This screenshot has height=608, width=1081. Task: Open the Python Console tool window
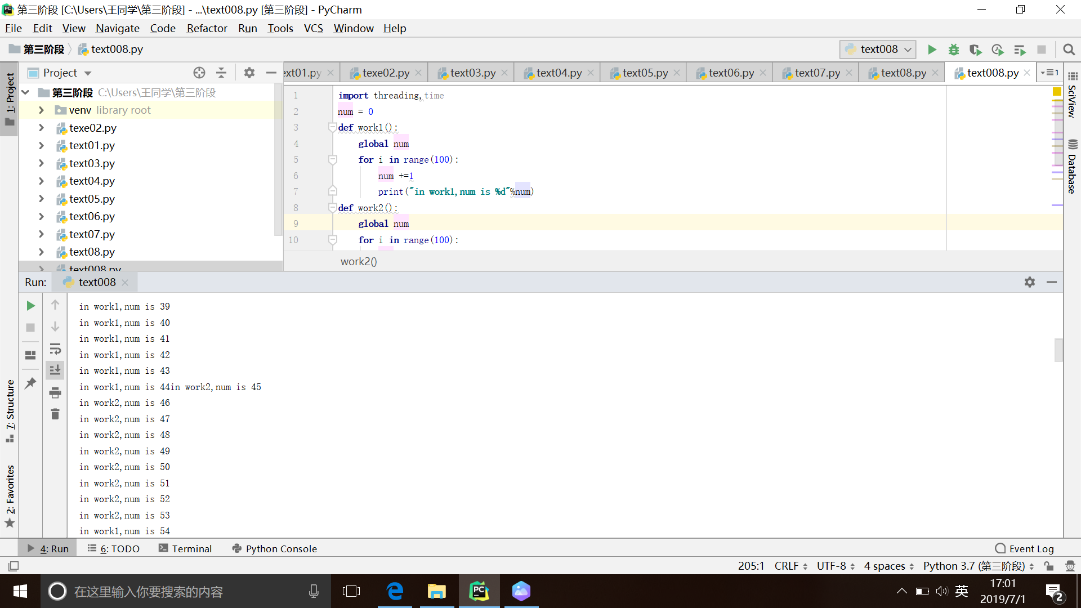[x=275, y=548]
